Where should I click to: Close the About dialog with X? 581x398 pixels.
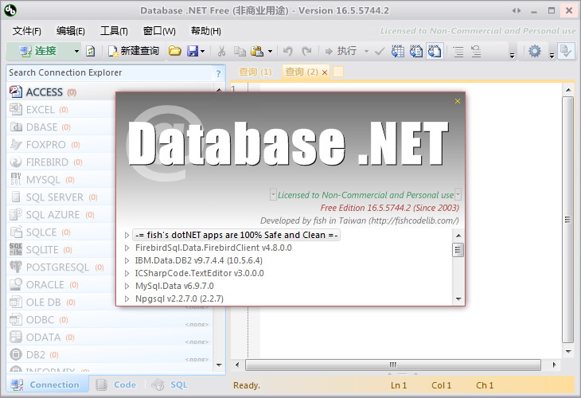click(x=458, y=101)
